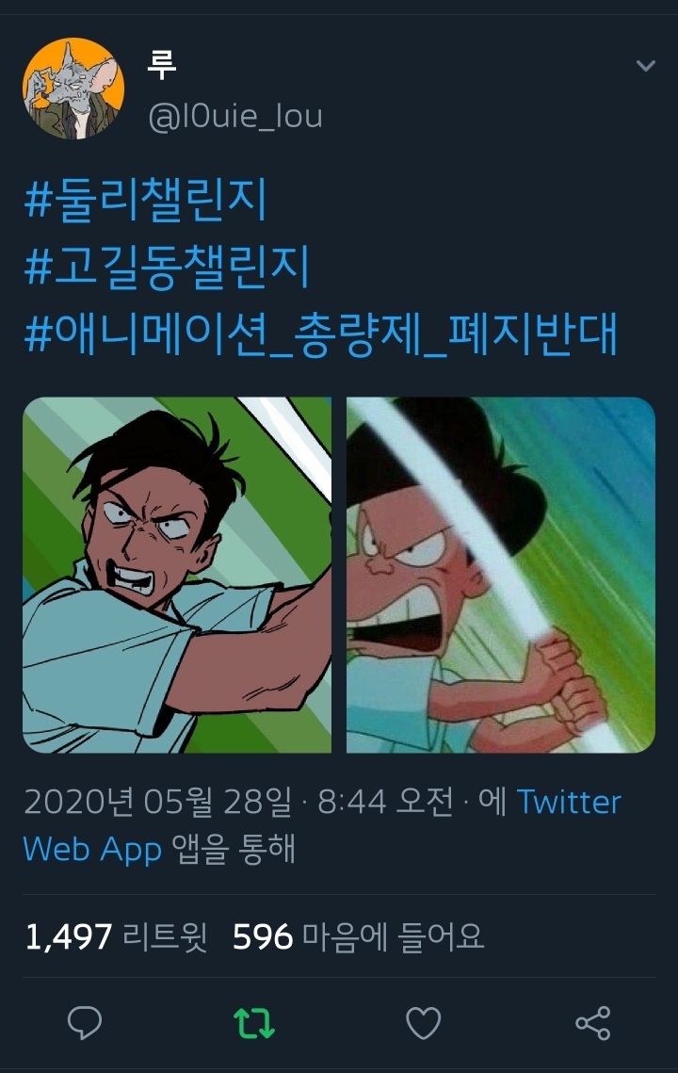This screenshot has height=1073, width=678.
Task: View the left illustrated man image
Action: 177,575
